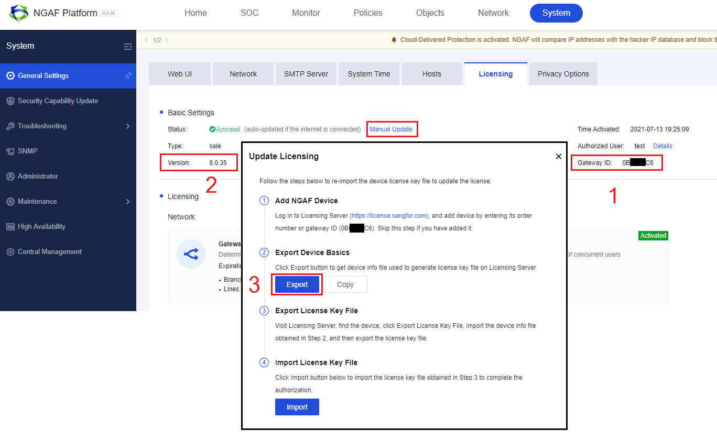717x441 pixels.
Task: Switch to the Network settings tab
Action: (x=243, y=74)
